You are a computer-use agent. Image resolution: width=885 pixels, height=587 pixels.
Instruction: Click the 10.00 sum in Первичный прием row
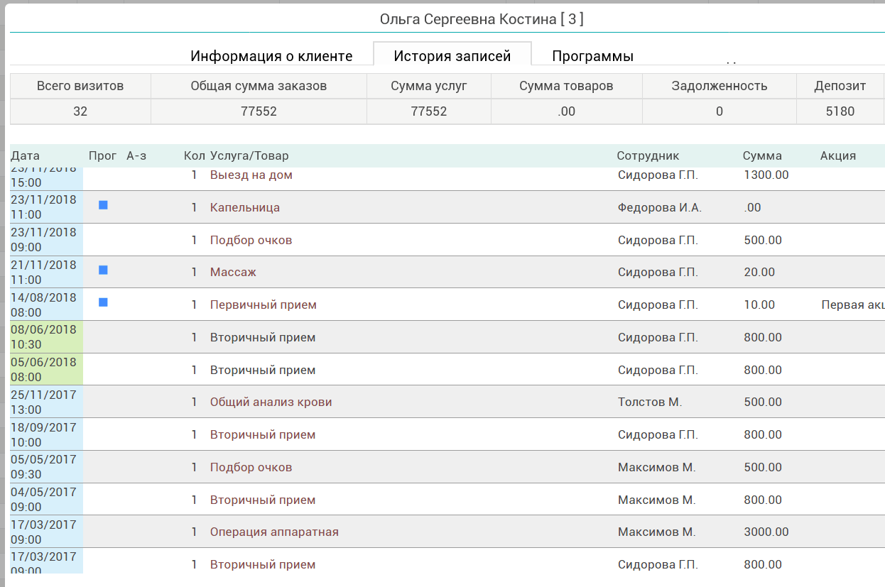pyautogui.click(x=760, y=305)
